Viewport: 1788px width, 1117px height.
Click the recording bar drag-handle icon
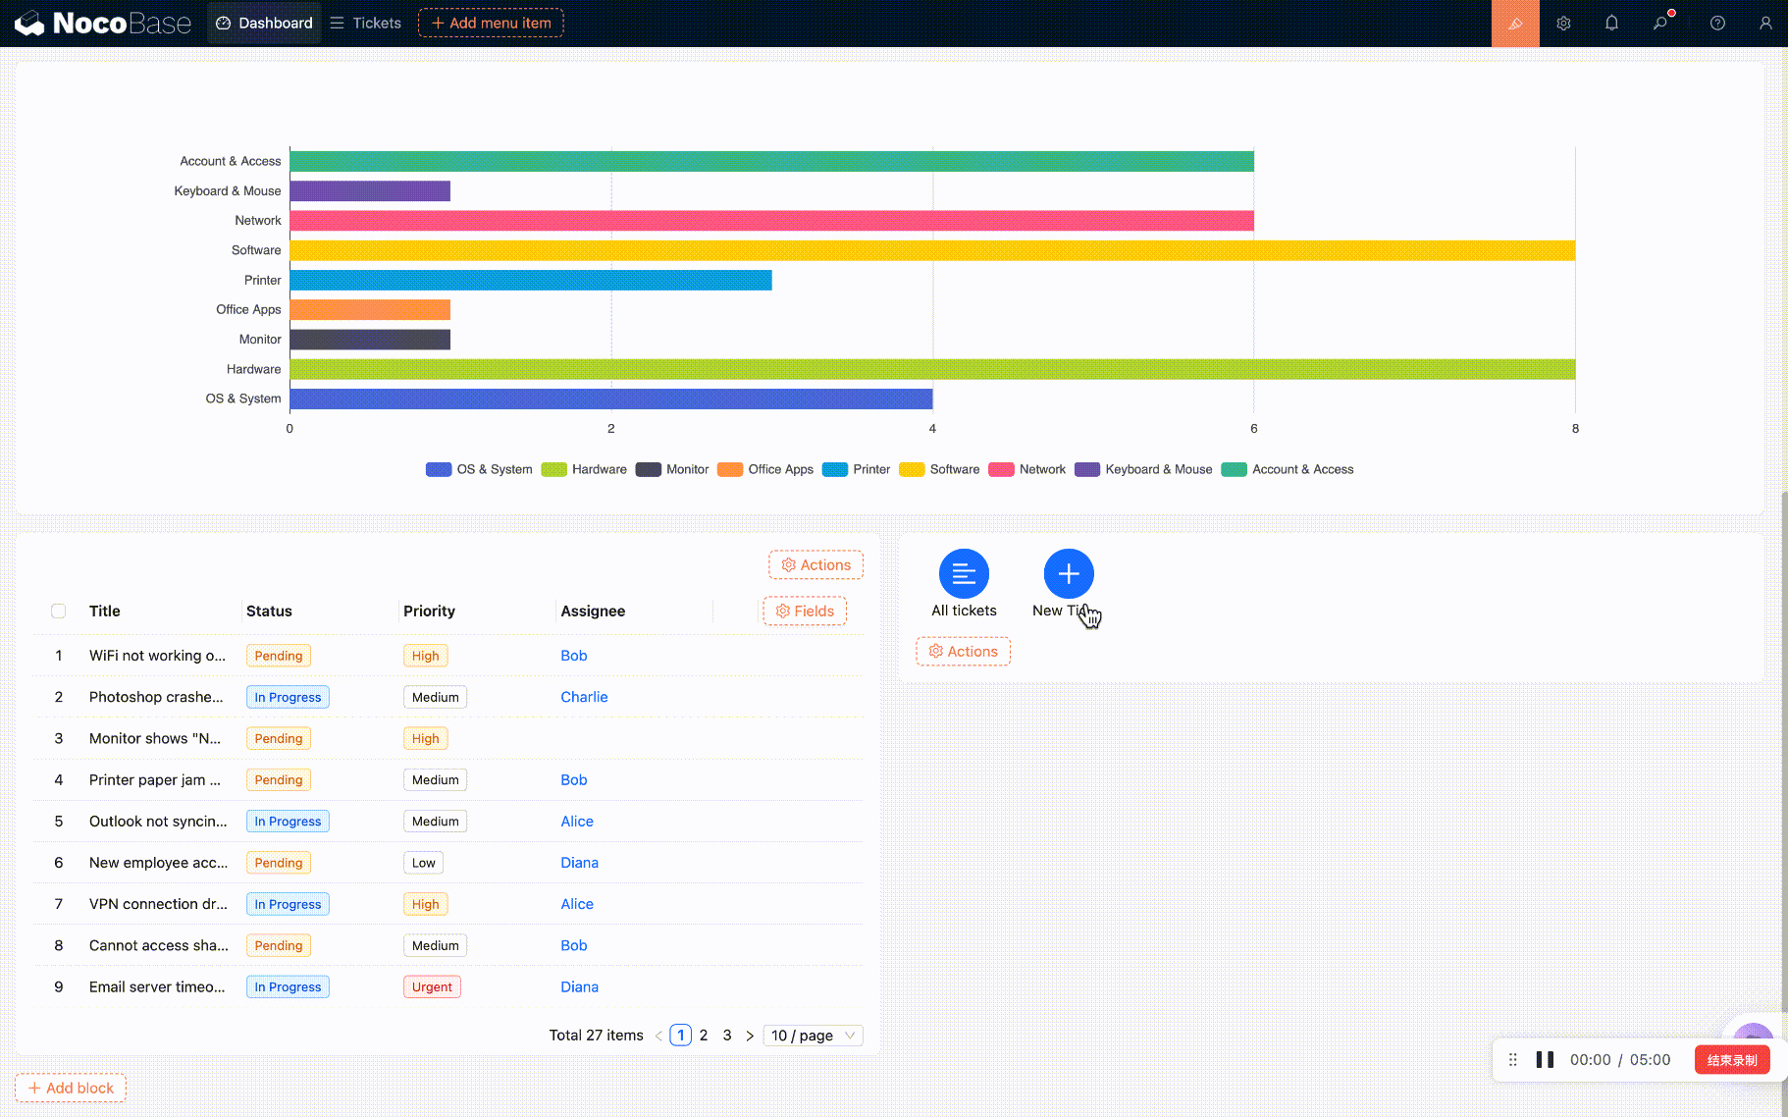click(x=1511, y=1059)
